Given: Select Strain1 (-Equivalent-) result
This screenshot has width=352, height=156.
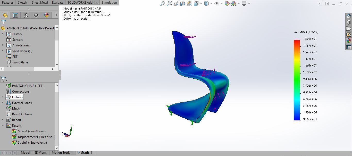Looking at the screenshot, I should pos(30,142).
